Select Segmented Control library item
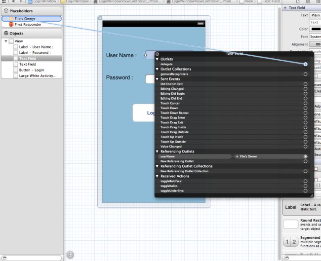The width and height of the screenshot is (321, 261). point(302,242)
